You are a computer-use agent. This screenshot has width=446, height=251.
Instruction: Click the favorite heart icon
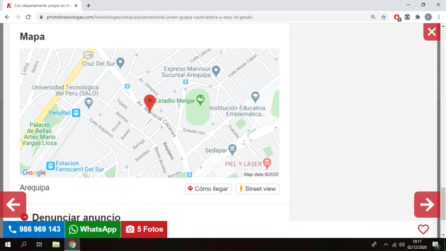coord(423,229)
